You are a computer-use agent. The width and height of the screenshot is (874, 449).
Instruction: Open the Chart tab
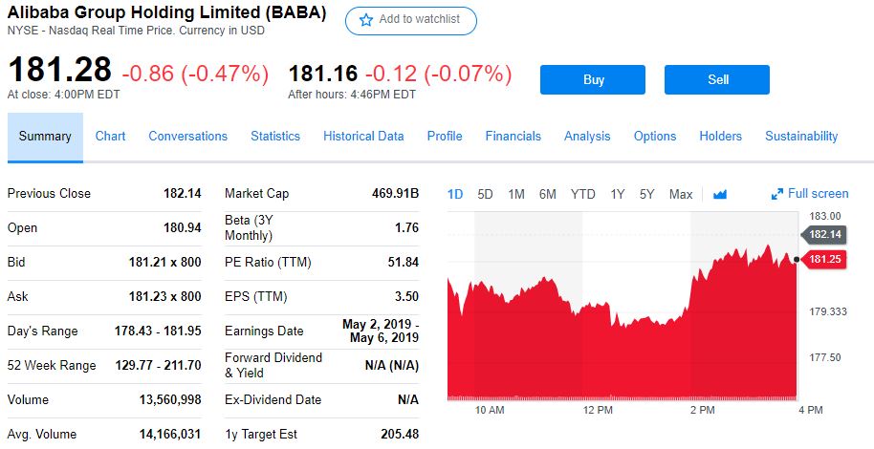tap(110, 136)
